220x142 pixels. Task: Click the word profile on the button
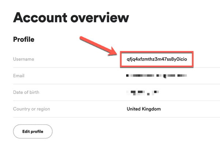click(x=37, y=132)
